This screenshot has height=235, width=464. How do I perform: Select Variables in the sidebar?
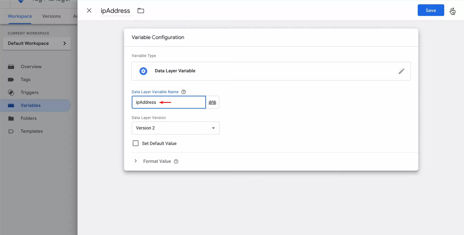36,106
